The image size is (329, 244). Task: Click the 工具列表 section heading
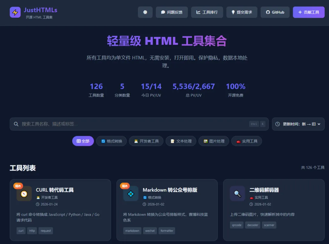click(23, 168)
